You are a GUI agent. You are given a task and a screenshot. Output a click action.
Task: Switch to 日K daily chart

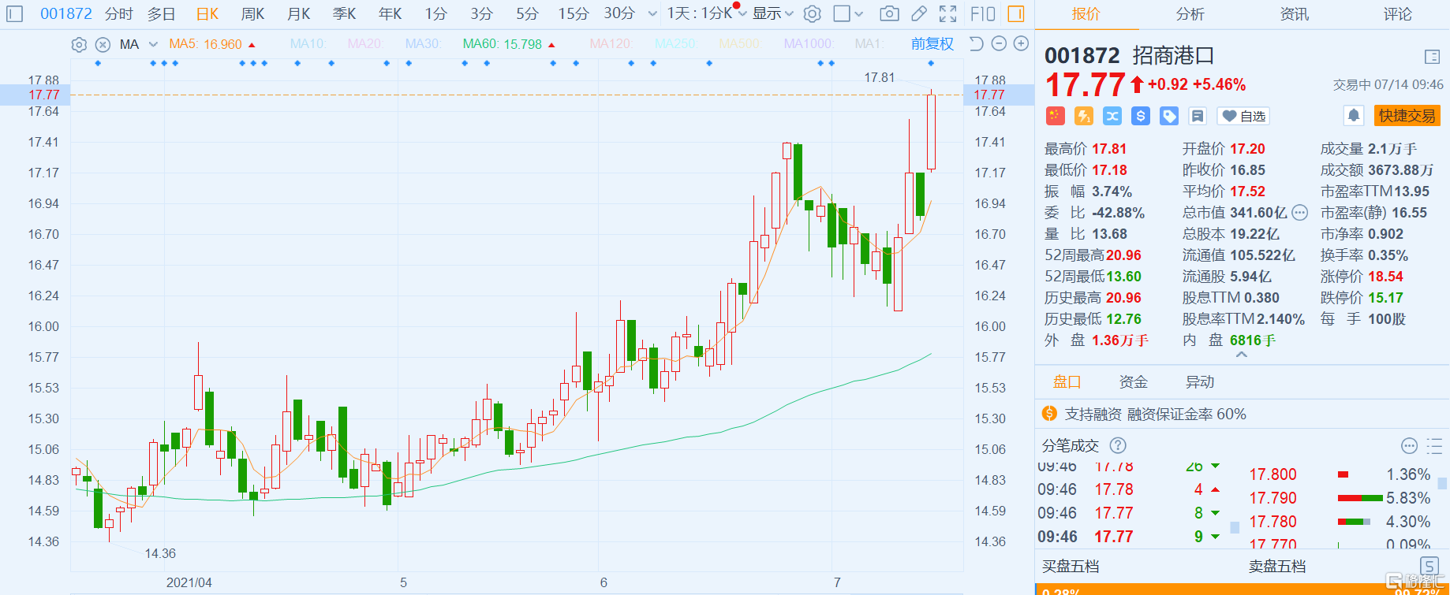coord(207,13)
